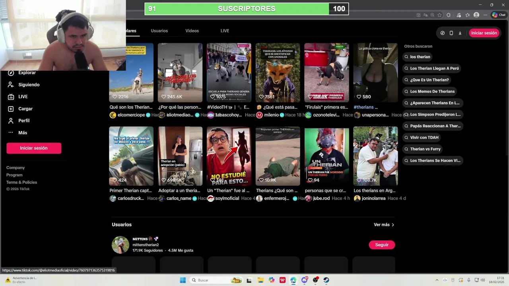Viewport: 509px width, 286px height.
Task: Open the Siguiendo sidebar item
Action: 24,85
